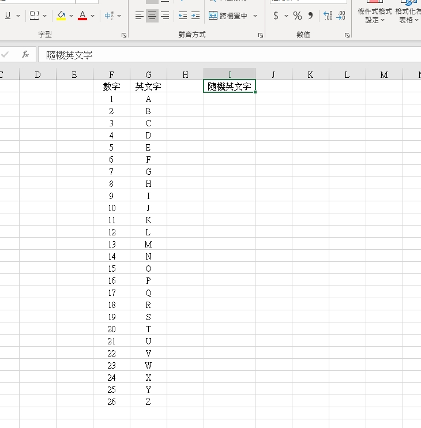This screenshot has width=421, height=428.
Task: Increase indent
Action: pos(196,16)
